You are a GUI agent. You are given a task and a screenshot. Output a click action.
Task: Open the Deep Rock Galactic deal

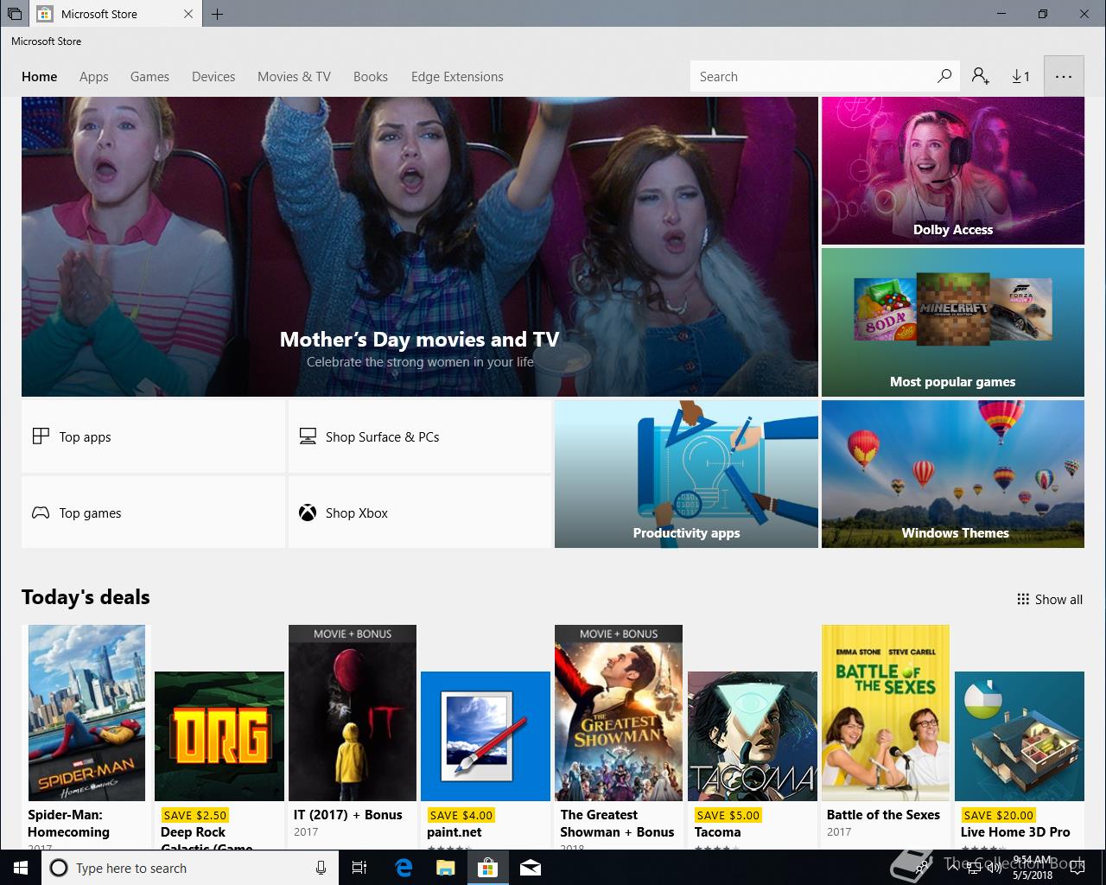coord(219,736)
